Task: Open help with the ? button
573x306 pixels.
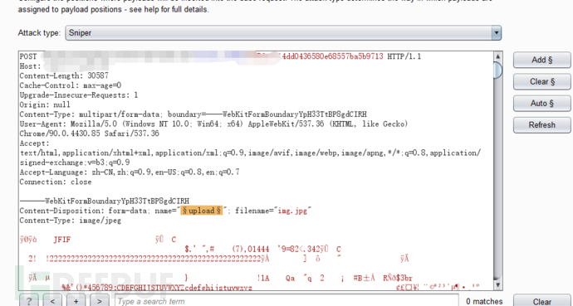Action: click(x=29, y=301)
